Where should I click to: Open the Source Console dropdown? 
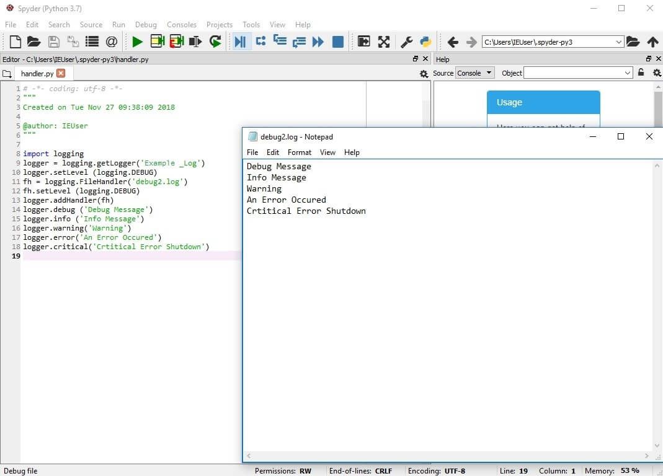[x=474, y=73]
